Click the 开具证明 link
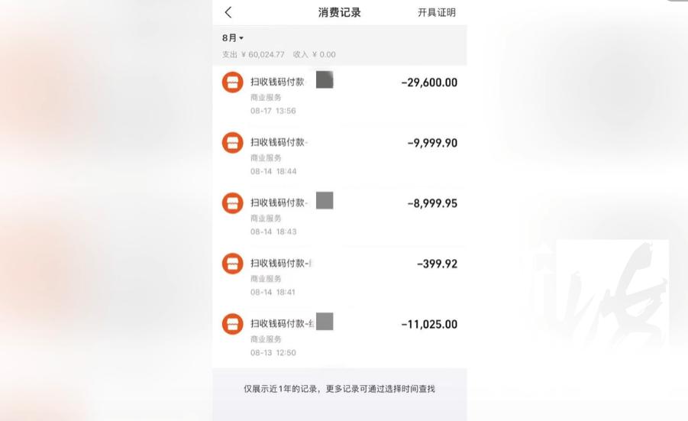The height and width of the screenshot is (421, 688). tap(436, 12)
